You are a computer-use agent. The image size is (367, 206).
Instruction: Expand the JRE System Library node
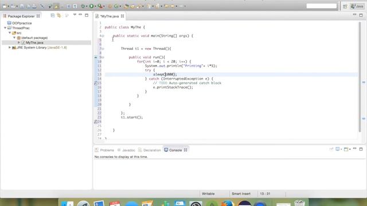10,47
